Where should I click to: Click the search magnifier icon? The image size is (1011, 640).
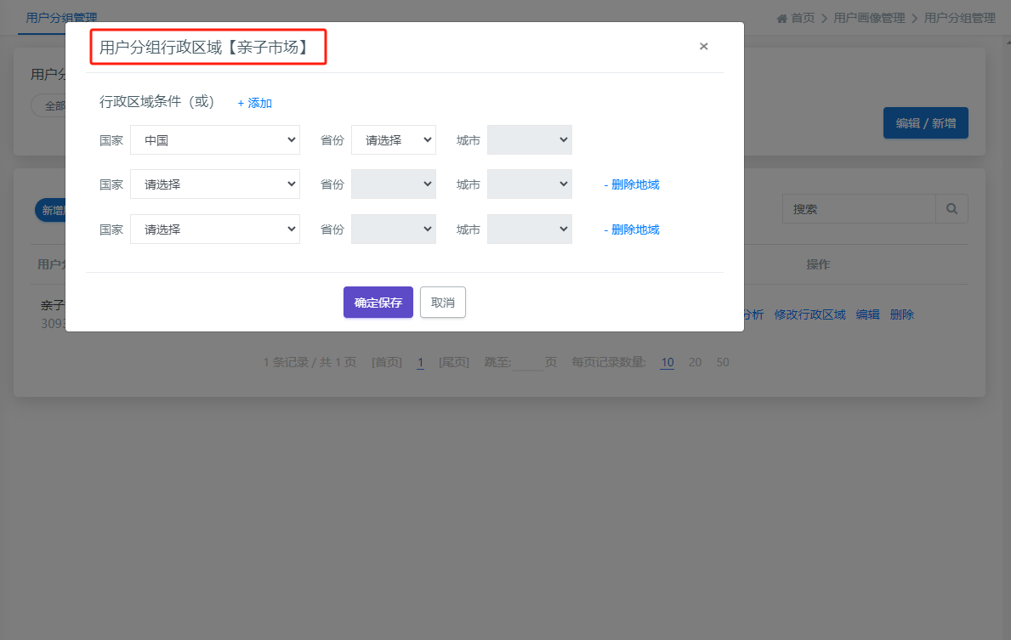pos(951,209)
